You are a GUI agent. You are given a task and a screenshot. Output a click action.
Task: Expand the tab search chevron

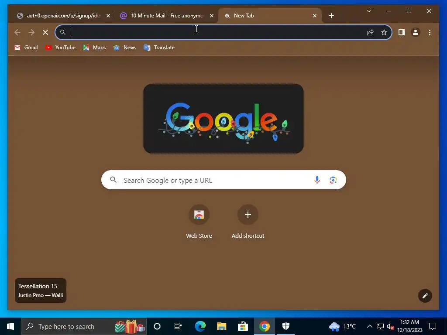coord(368,11)
